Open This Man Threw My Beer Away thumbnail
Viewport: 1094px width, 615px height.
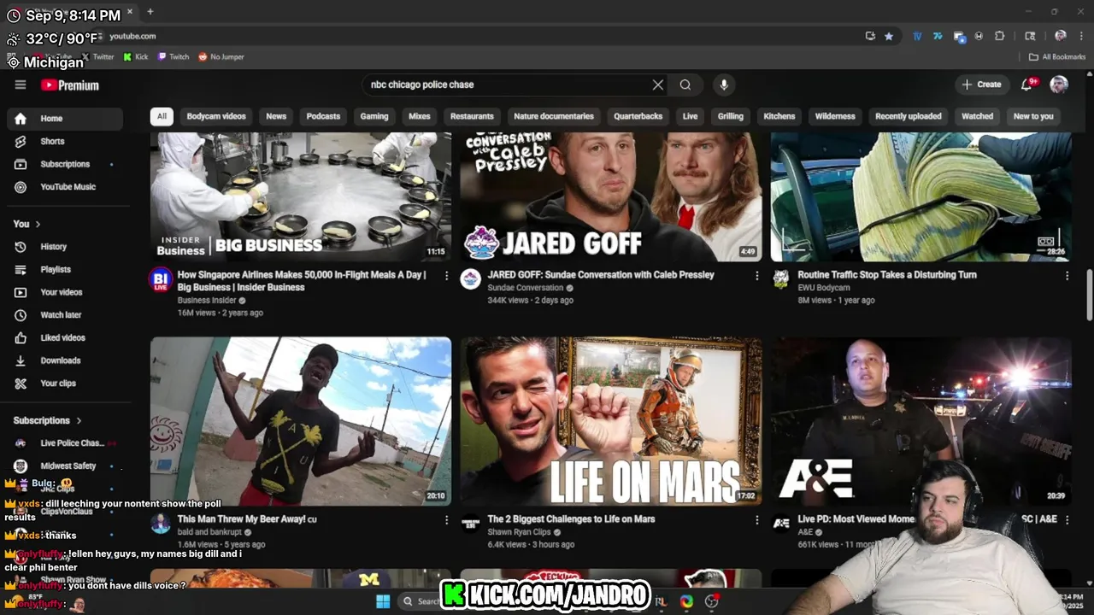[x=301, y=421]
